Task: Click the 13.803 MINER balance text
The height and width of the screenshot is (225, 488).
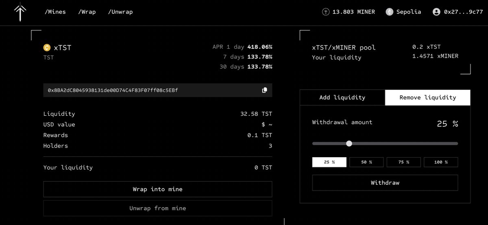Action: pyautogui.click(x=354, y=12)
